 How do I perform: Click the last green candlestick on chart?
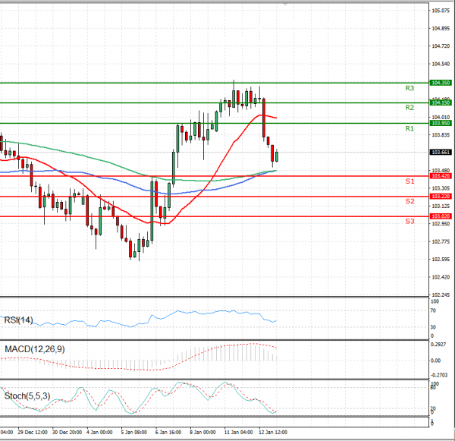click(x=277, y=156)
